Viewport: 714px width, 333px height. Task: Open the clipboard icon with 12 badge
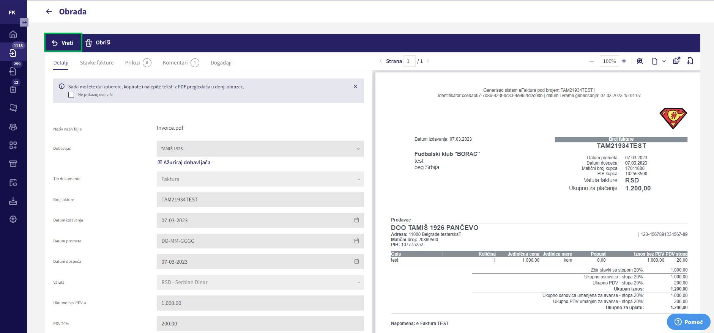[x=13, y=90]
